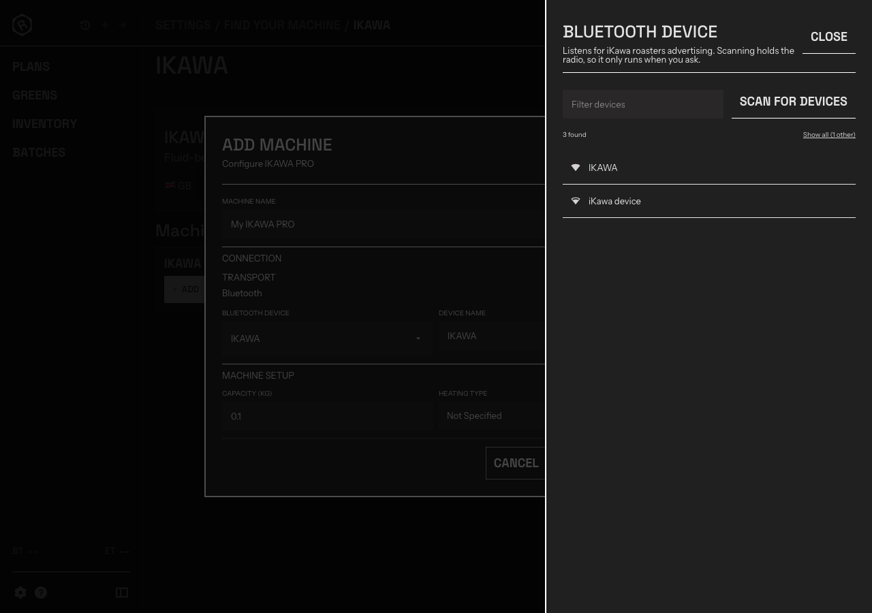Open the Plans section
This screenshot has height=613, width=872.
(x=31, y=66)
